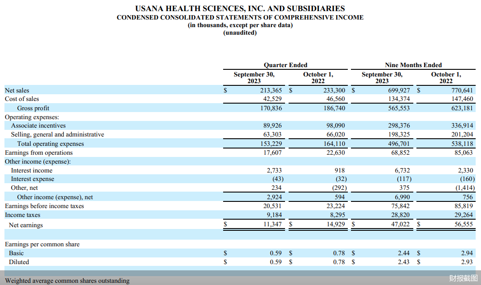Click the 336,914 associate incentives figure

click(x=462, y=125)
